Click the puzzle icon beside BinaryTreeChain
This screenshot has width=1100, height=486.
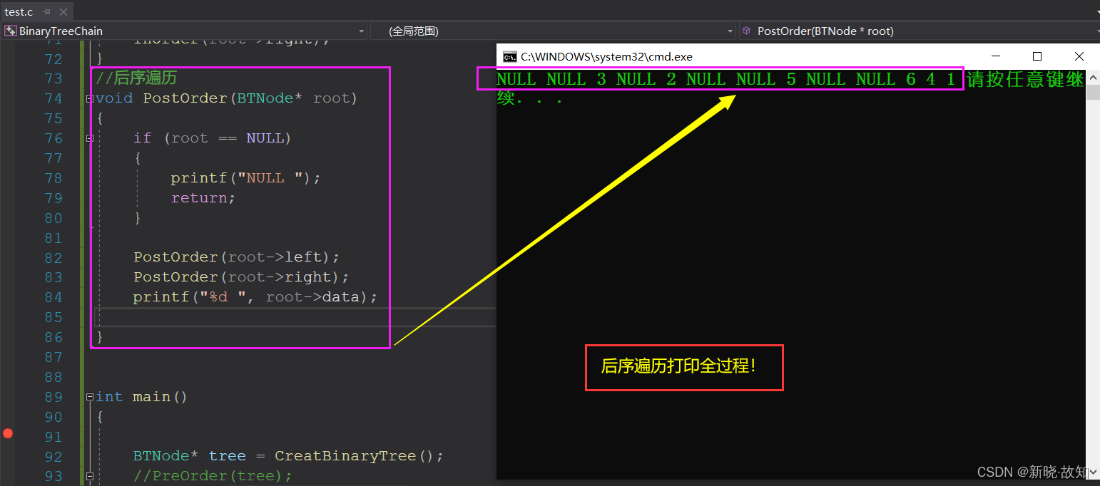[10, 31]
